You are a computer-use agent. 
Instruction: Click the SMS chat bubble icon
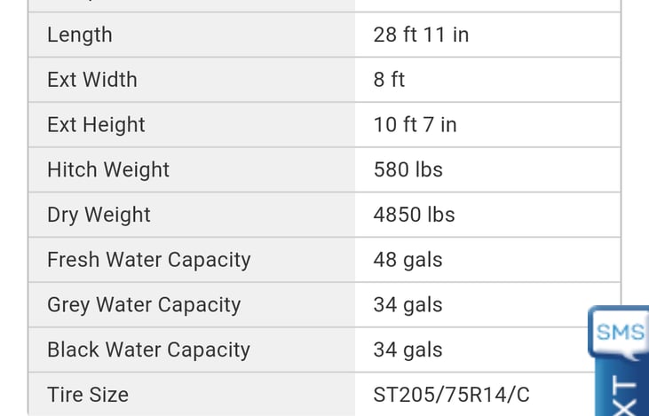point(619,333)
